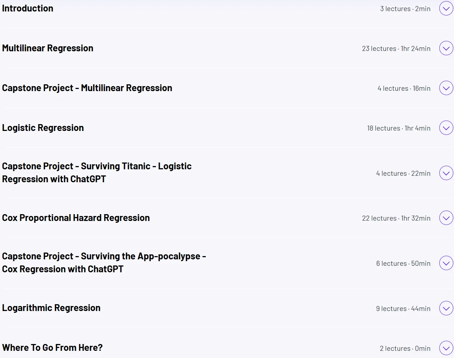Click the Where To Go From Here? heading
This screenshot has width=454, height=358.
point(52,348)
